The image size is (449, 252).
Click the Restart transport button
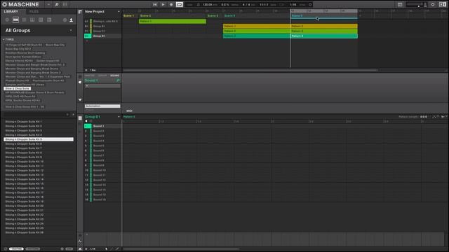click(154, 4)
